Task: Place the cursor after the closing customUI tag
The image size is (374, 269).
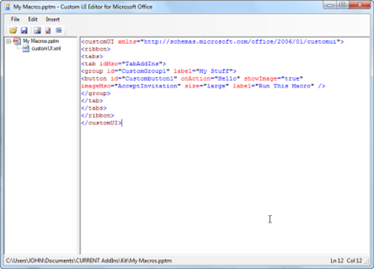Action: click(x=122, y=123)
